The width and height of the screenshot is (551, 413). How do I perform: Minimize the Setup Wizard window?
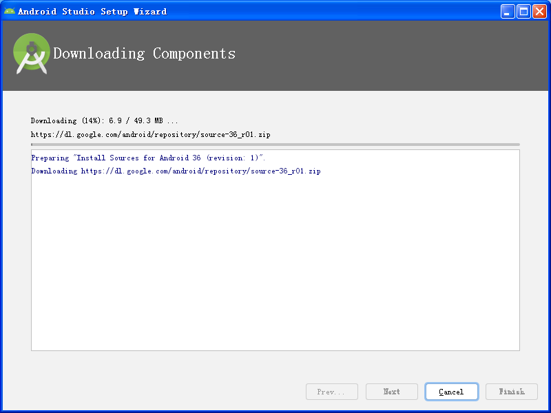508,12
